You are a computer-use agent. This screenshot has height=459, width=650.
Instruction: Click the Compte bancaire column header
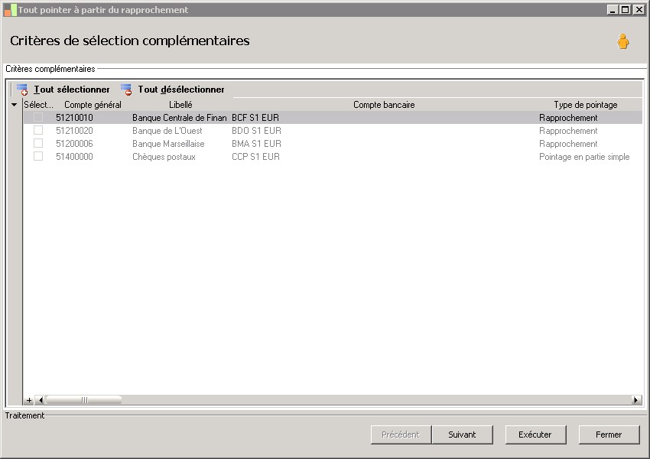pyautogui.click(x=384, y=105)
